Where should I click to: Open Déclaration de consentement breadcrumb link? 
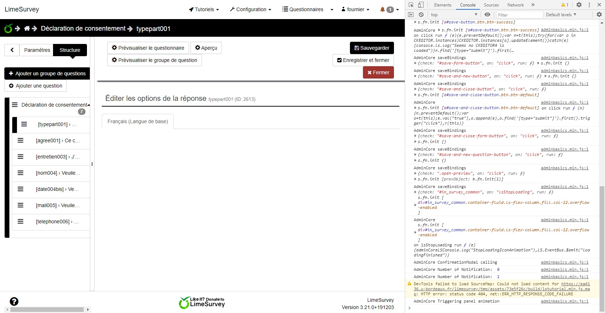coord(83,28)
